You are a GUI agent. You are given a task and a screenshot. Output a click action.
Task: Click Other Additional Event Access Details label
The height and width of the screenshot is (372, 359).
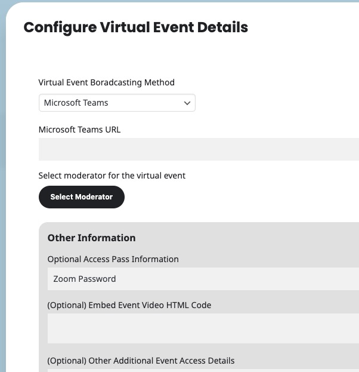coord(141,361)
